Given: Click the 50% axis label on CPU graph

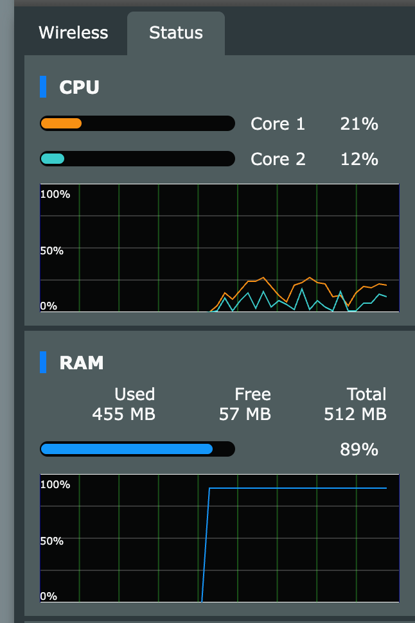Looking at the screenshot, I should click(x=51, y=250).
